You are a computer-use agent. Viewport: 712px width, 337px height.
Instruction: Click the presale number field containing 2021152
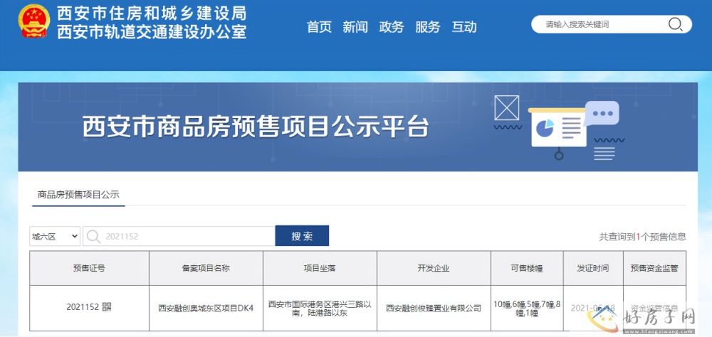click(x=188, y=236)
